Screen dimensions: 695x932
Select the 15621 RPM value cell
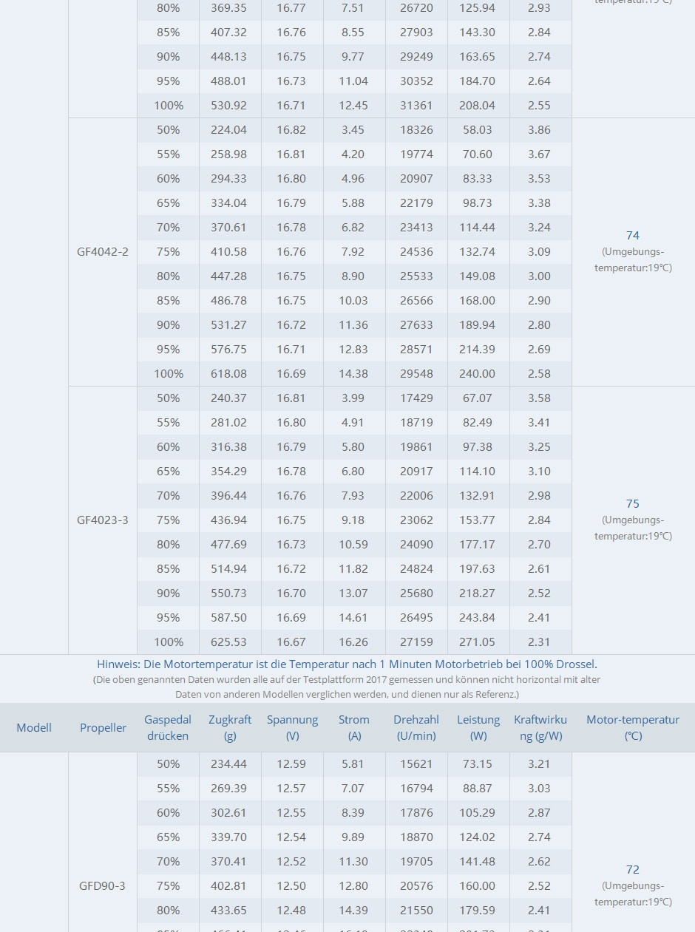coord(416,763)
